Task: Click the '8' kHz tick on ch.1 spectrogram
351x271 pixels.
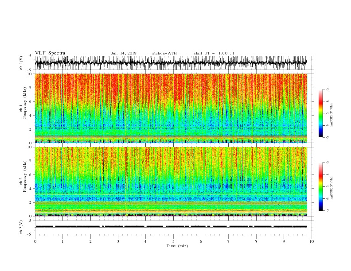Action: (x=31, y=88)
